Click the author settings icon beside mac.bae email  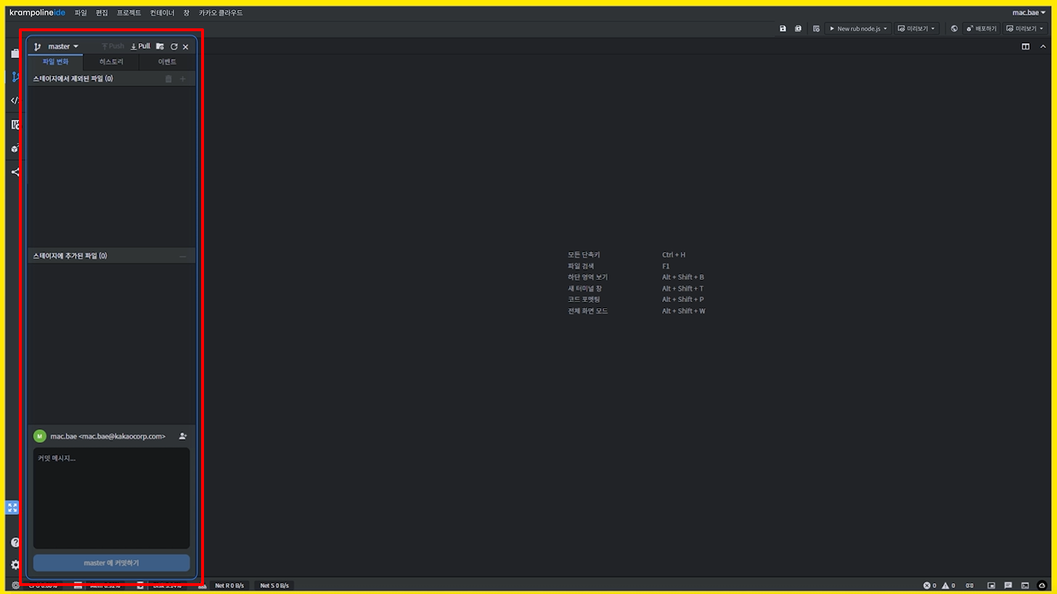click(x=183, y=437)
